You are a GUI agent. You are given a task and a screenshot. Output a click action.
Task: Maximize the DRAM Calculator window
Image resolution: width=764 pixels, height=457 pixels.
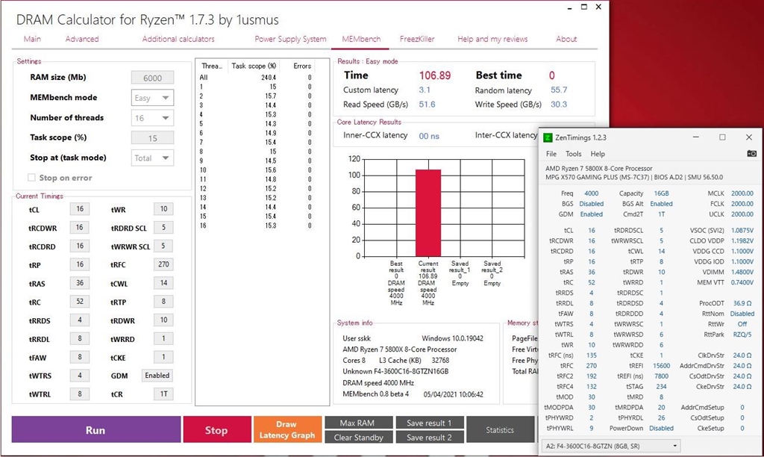[584, 7]
